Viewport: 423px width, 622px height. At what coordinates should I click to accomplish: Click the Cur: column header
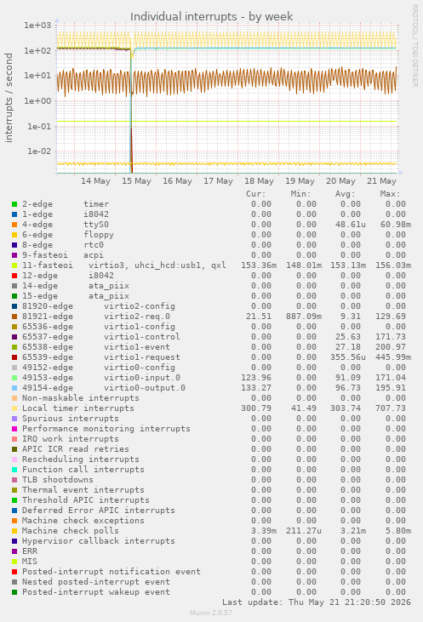pos(256,194)
